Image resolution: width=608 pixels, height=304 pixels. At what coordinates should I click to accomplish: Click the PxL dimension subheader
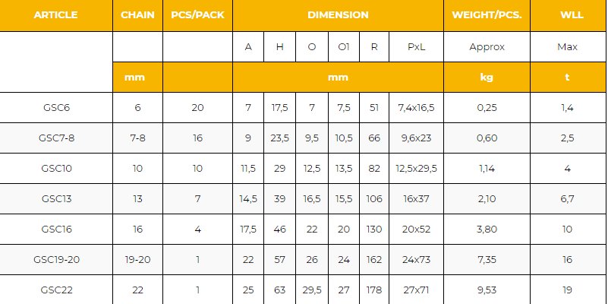pos(416,47)
